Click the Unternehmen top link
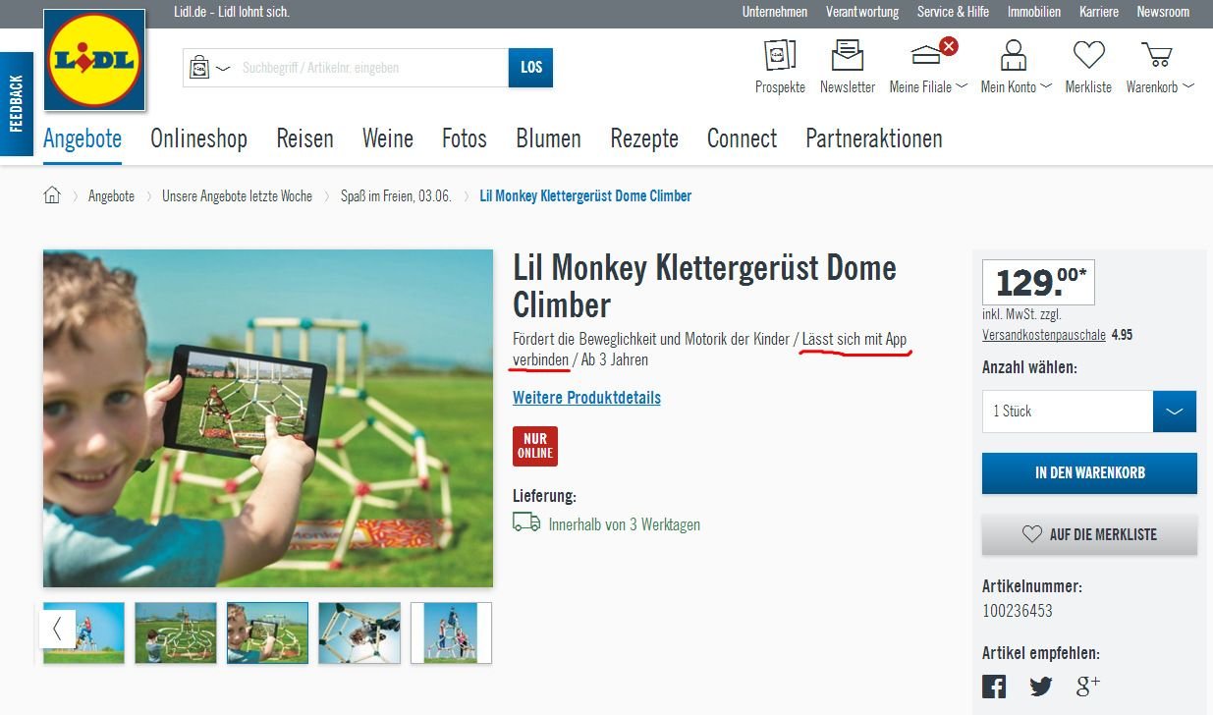Image resolution: width=1213 pixels, height=715 pixels. (775, 12)
